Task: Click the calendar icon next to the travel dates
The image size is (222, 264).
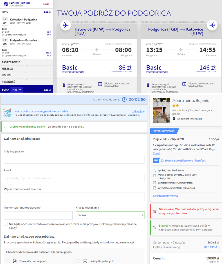Action: click(6, 4)
